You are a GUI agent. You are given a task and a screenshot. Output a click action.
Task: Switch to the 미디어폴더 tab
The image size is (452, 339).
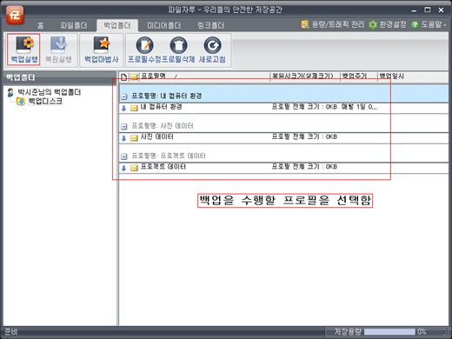(163, 25)
